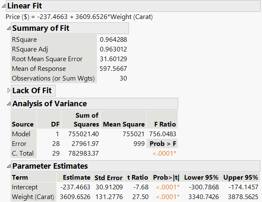Screen dimensions: 262x202
Task: Select the RSquare label
Action: [24, 40]
